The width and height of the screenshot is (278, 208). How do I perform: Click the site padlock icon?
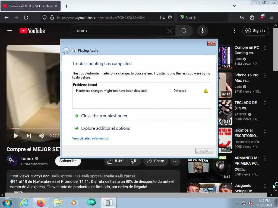coord(52,18)
